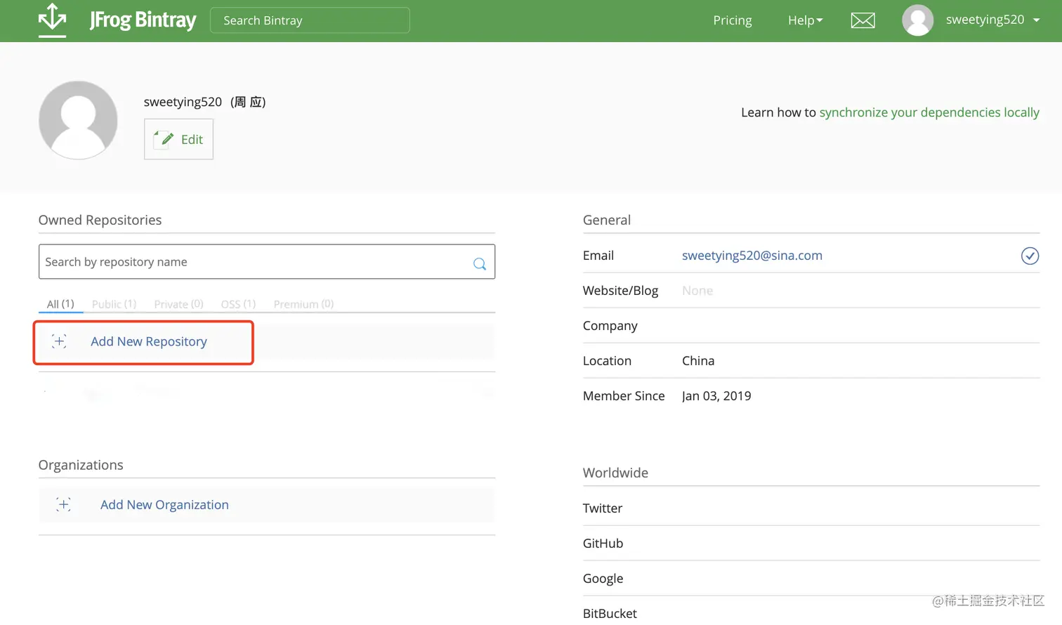Click the BitBucket row under Worldwide
The height and width of the screenshot is (625, 1062).
(x=811, y=612)
